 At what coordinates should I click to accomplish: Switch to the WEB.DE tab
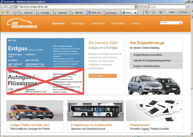(x=79, y=13)
